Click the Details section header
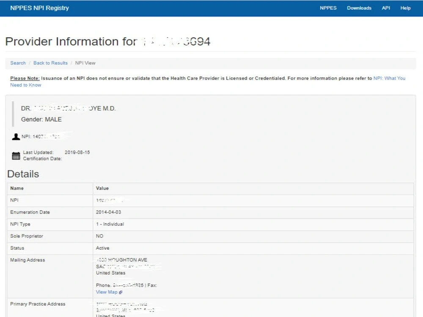Image resolution: width=423 pixels, height=317 pixels. tap(23, 174)
